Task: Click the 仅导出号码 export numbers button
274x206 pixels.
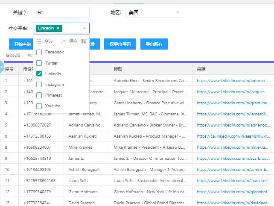Action: point(120,44)
